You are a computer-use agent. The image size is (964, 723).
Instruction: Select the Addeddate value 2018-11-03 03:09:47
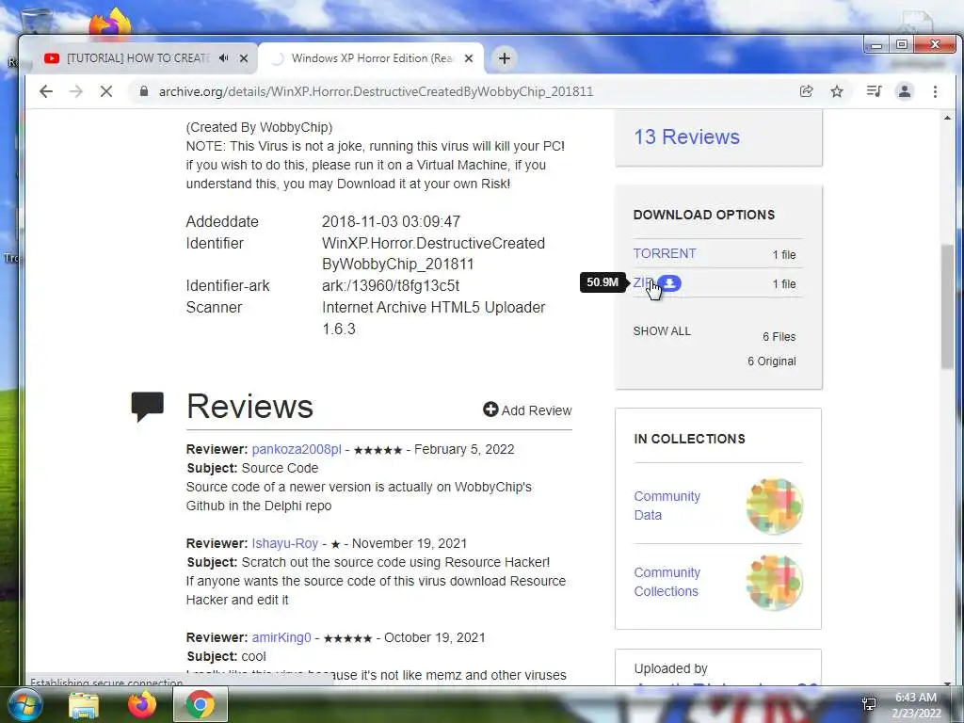click(x=391, y=221)
